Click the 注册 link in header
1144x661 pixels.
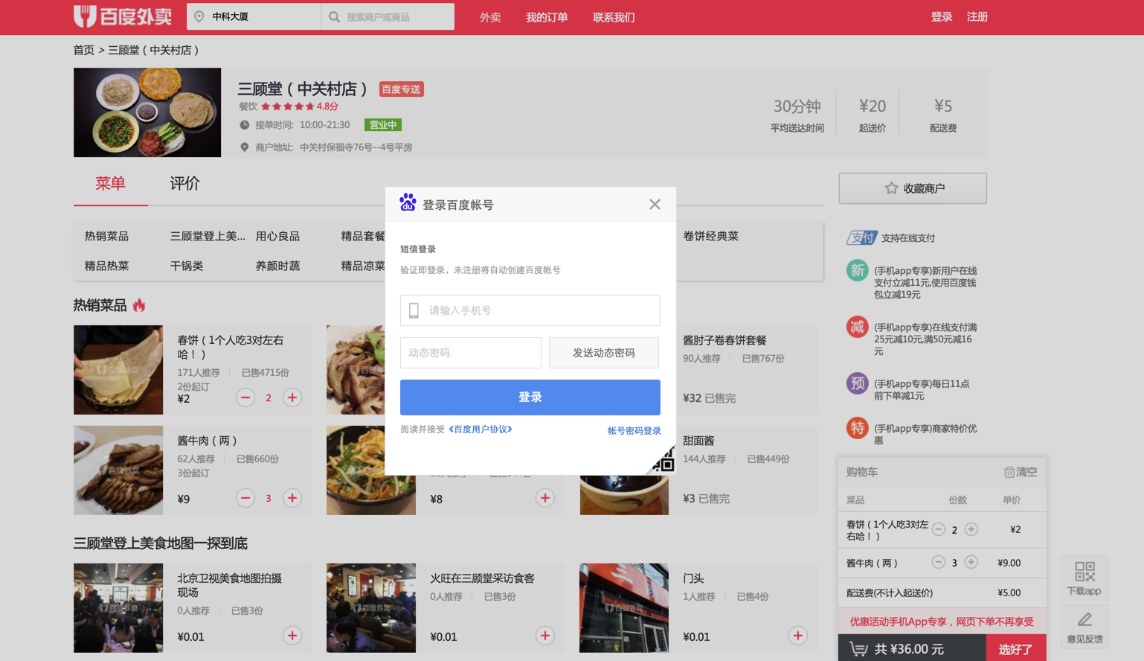[x=977, y=16]
